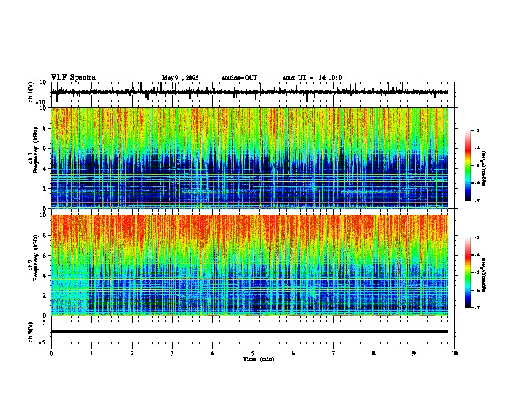This screenshot has width=512, height=396.
Task: Click the time axis tick label '8'
Action: (x=374, y=353)
